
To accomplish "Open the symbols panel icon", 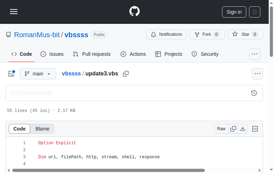I will click(x=255, y=129).
